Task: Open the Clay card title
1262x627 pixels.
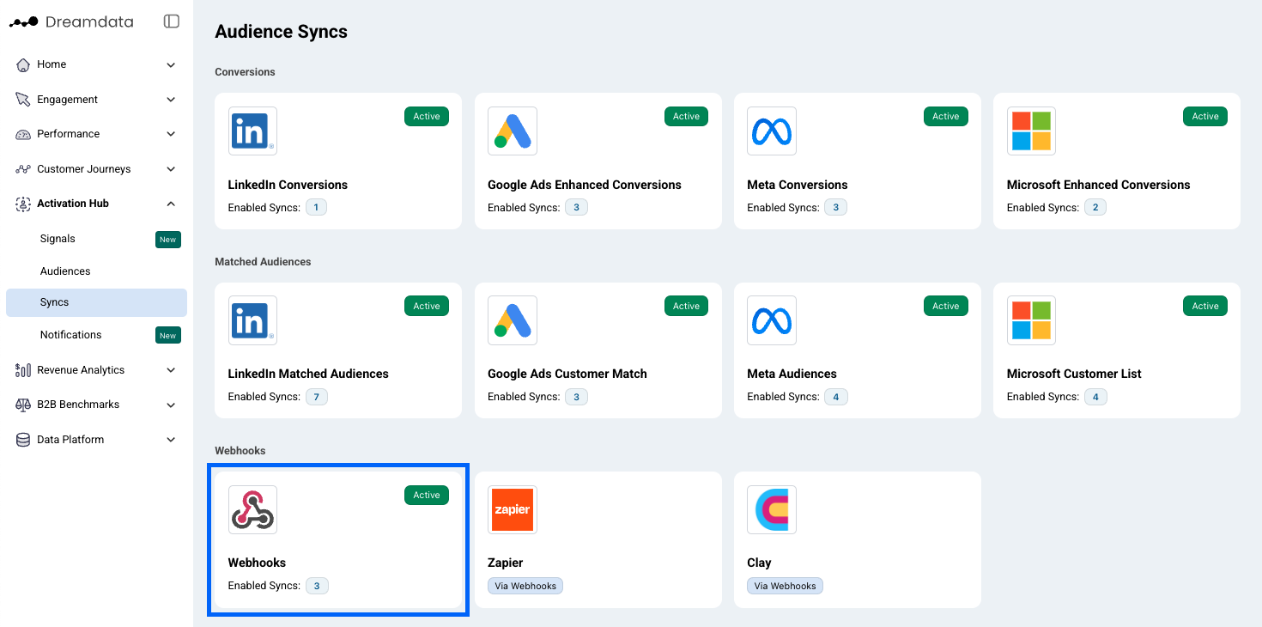Action: coord(759,563)
